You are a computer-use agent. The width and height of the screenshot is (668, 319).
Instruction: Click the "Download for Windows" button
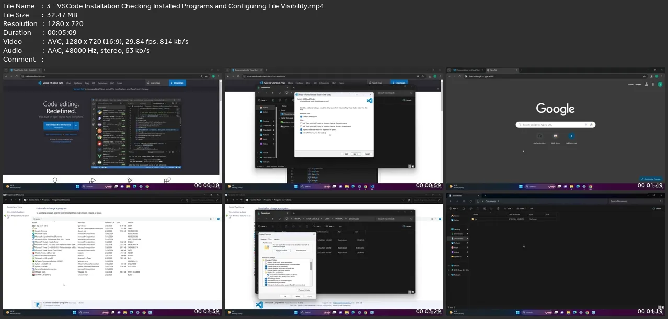point(59,125)
